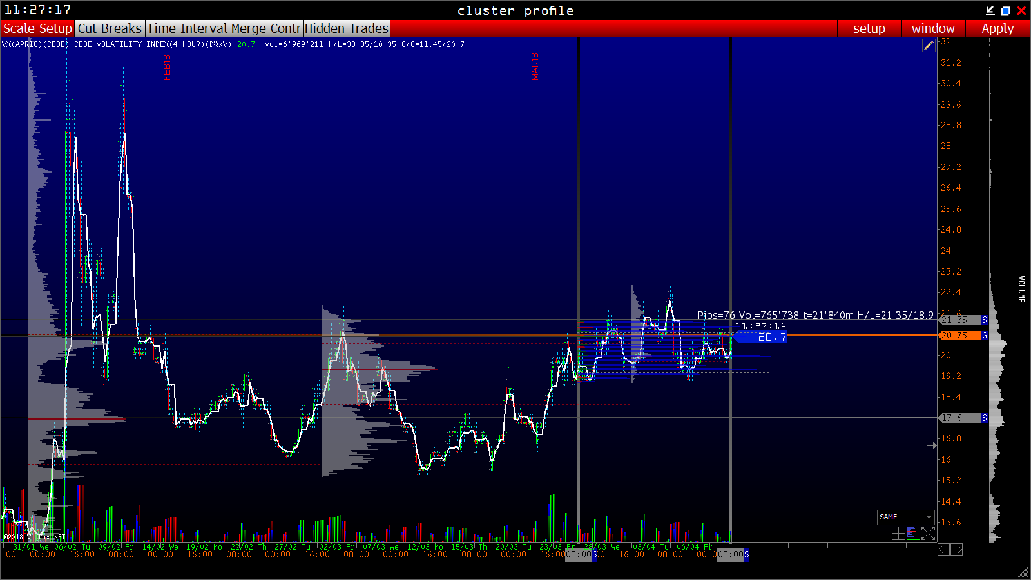Click the O/C=11.45/20.7 readout
The width and height of the screenshot is (1031, 580).
(x=433, y=44)
